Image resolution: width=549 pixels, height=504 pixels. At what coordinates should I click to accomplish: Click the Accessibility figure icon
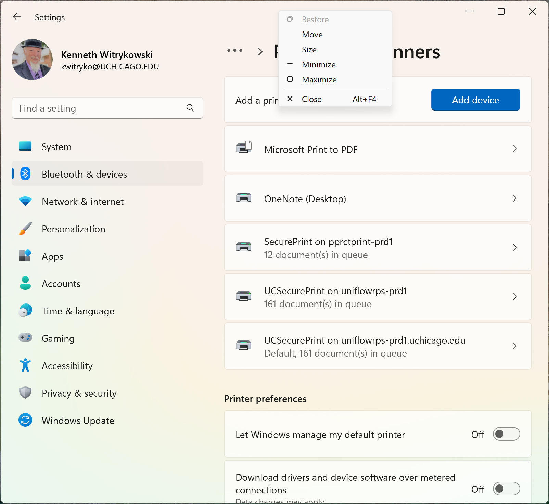(25, 365)
